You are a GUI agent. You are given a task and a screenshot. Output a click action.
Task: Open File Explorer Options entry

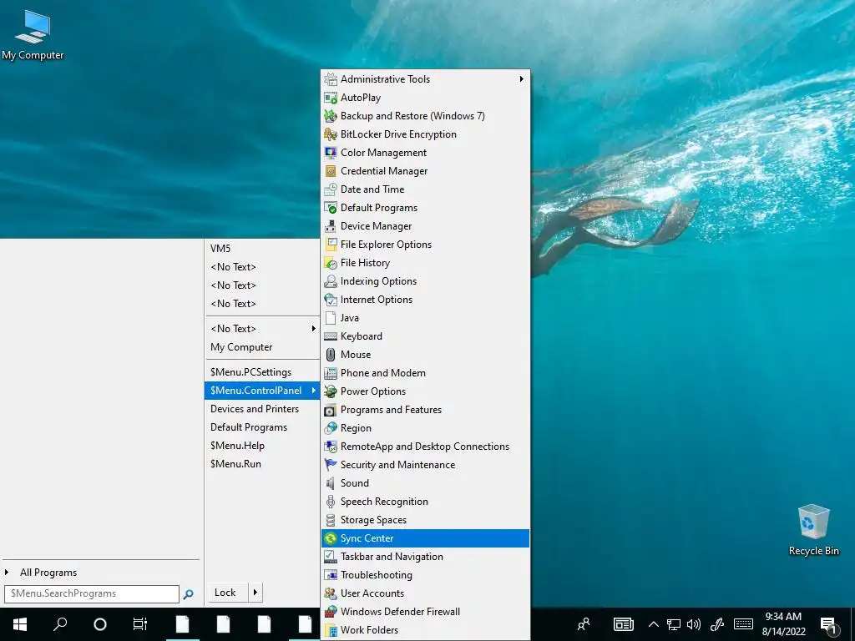pyautogui.click(x=425, y=245)
